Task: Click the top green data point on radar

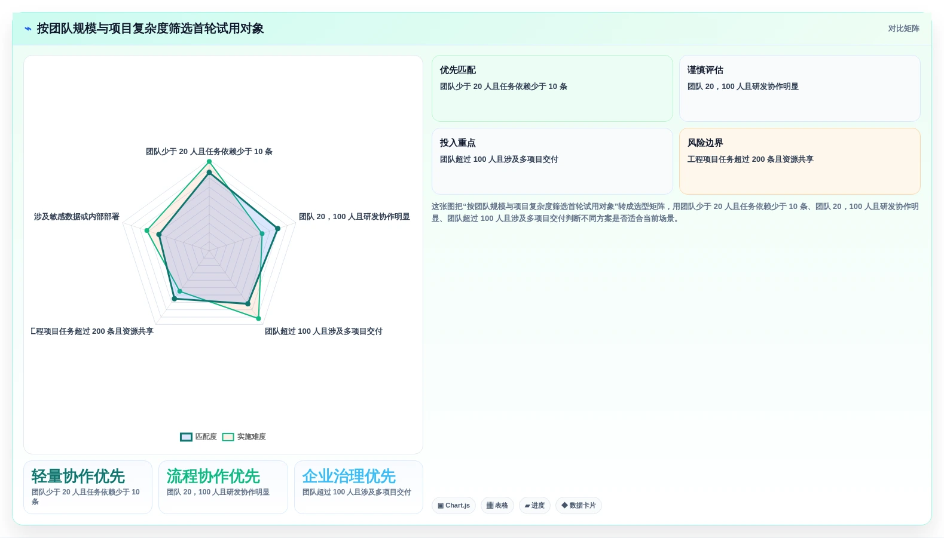Action: (x=209, y=162)
